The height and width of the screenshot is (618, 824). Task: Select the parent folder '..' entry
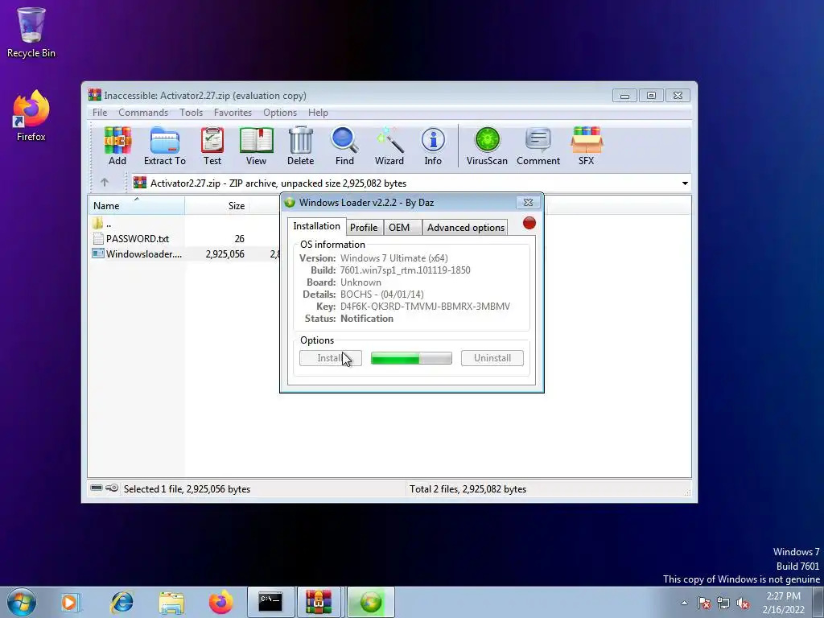(102, 224)
